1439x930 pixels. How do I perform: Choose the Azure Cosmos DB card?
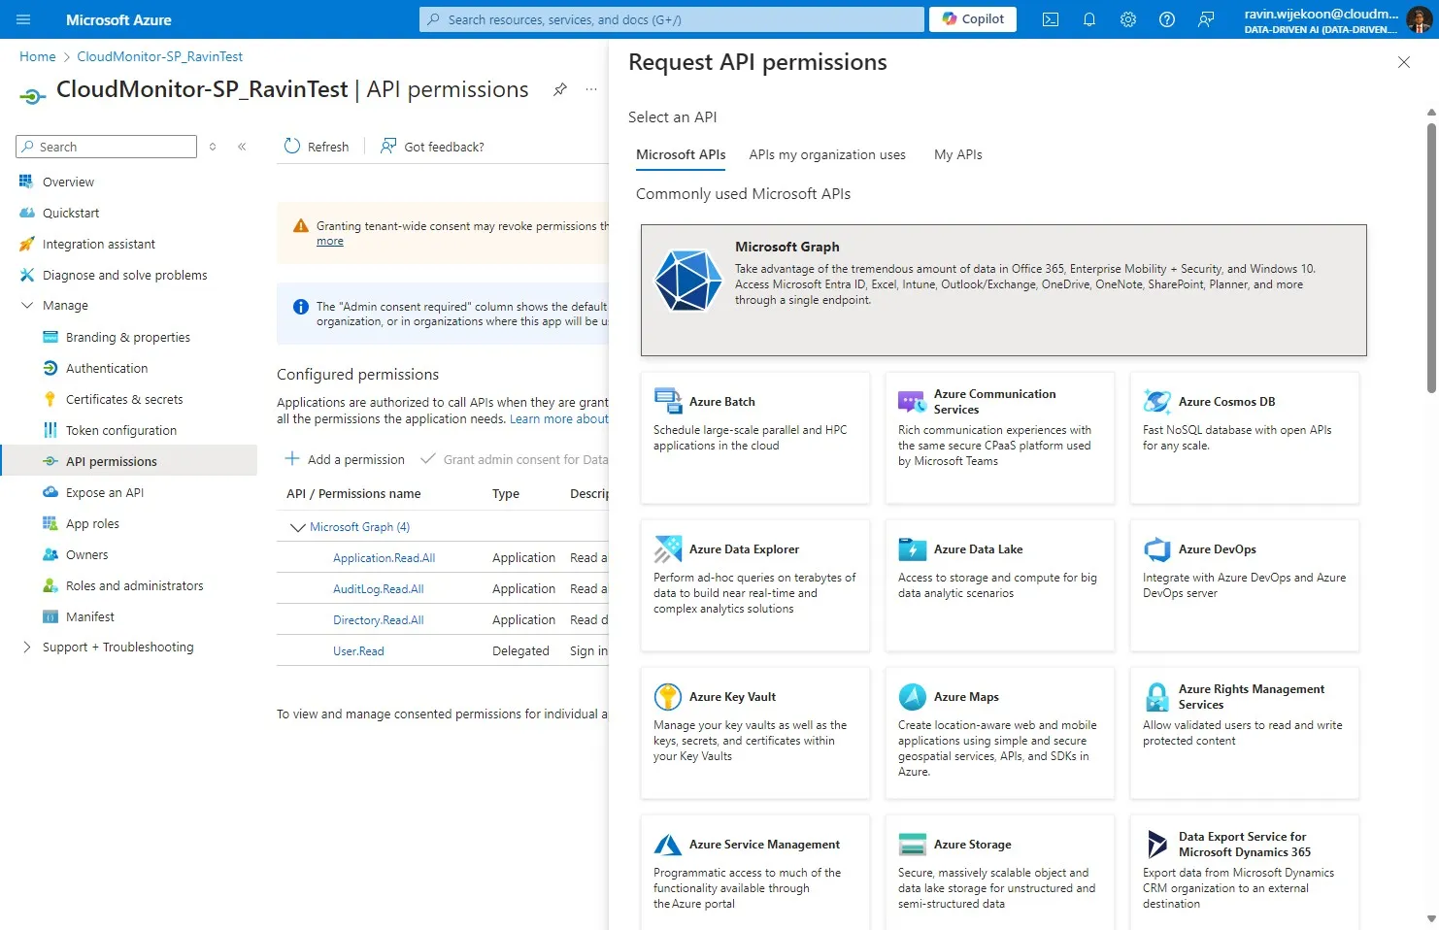pos(1244,438)
